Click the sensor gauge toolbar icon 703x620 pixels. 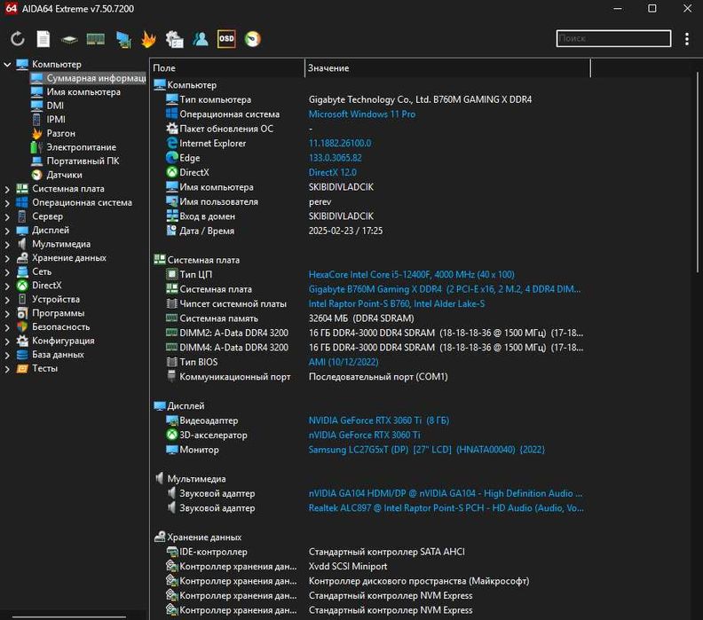click(252, 39)
